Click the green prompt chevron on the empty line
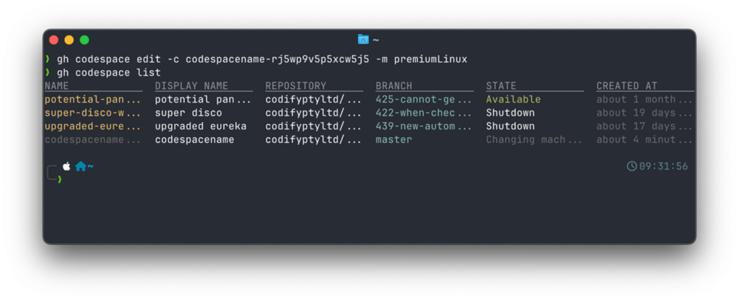 click(60, 179)
